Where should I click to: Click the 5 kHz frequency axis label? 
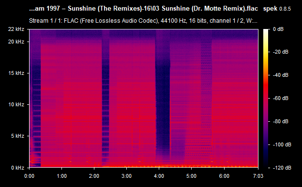click(x=17, y=136)
